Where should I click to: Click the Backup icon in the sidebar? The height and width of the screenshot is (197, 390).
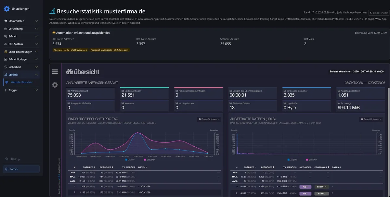tap(7, 159)
